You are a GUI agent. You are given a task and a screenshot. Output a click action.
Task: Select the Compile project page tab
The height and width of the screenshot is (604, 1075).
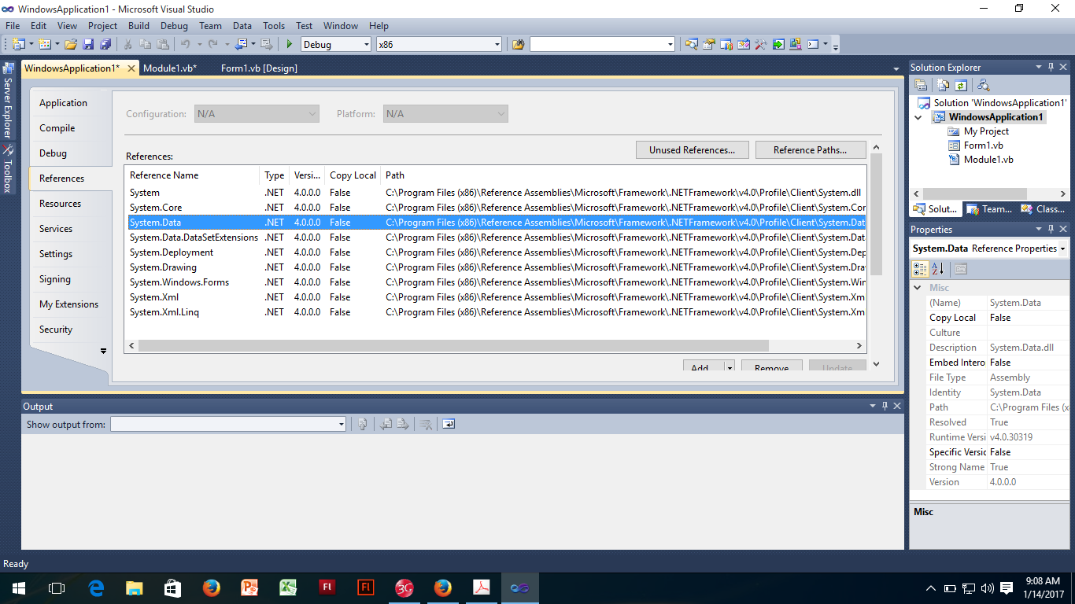pyautogui.click(x=71, y=128)
